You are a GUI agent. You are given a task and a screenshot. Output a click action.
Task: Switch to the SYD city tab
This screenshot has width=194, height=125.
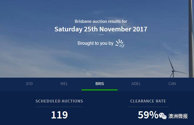(29, 84)
